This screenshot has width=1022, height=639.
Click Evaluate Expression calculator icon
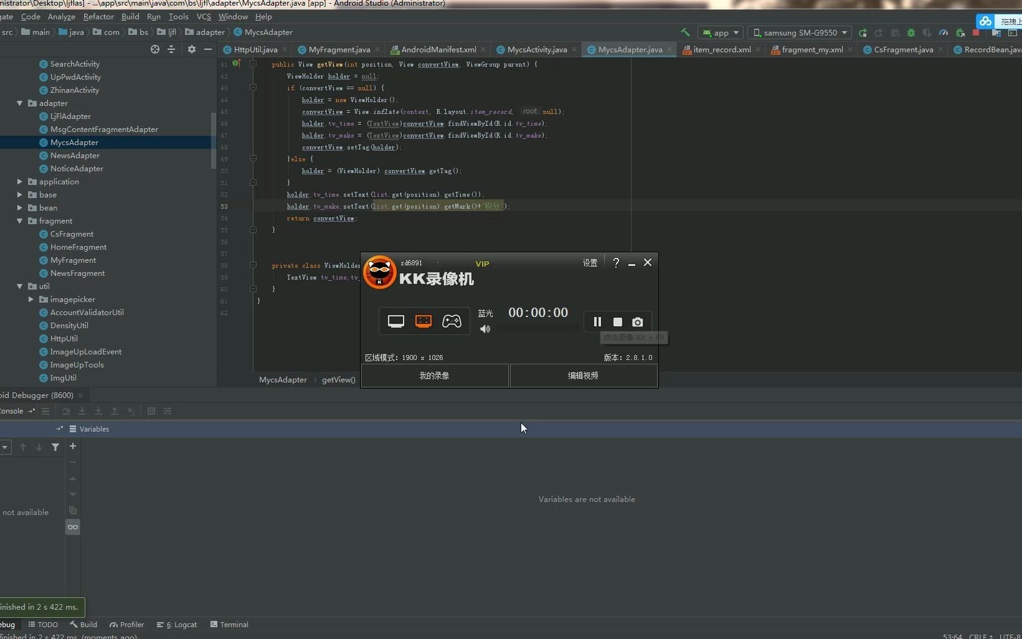[151, 411]
